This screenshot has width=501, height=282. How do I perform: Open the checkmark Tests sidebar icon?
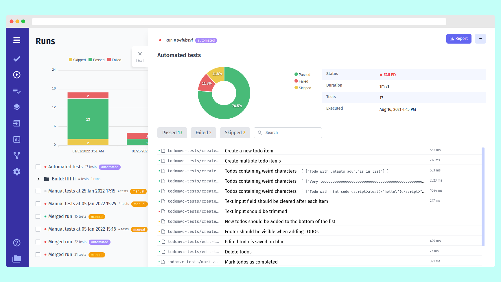tap(17, 59)
